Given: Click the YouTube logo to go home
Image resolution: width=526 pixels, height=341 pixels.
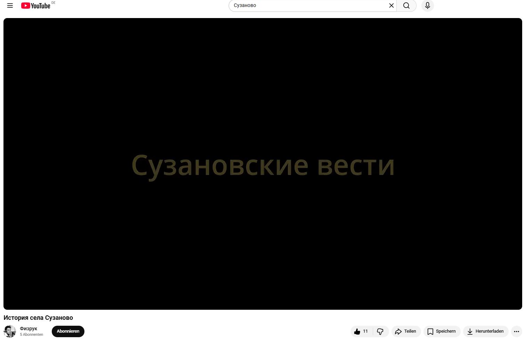Looking at the screenshot, I should (x=36, y=6).
